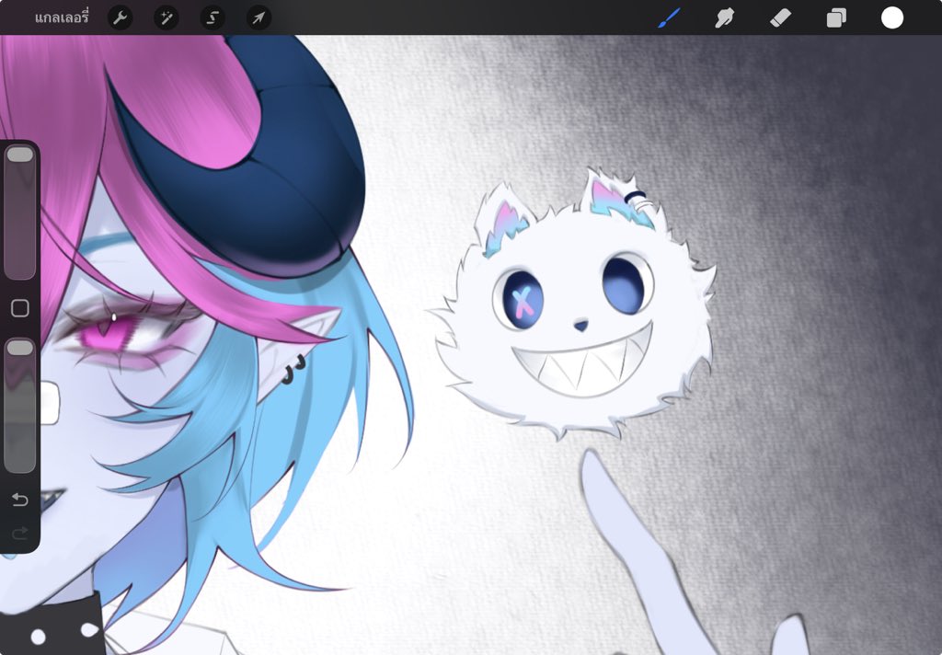
Task: Click the brush opacity slider handle
Action: (x=20, y=348)
